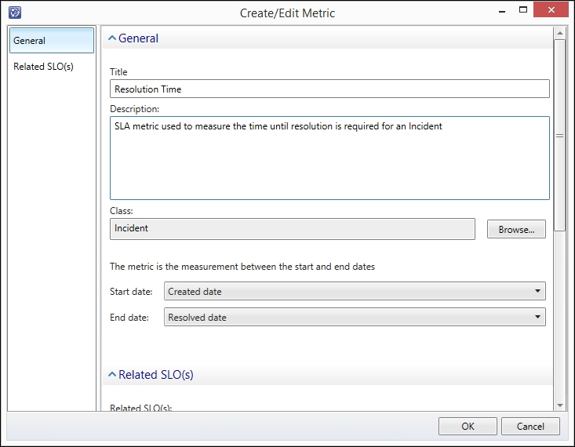
Task: Click the Cancel button
Action: pos(530,426)
